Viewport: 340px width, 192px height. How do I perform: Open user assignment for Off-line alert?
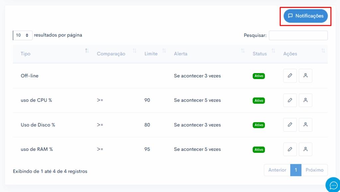point(305,76)
